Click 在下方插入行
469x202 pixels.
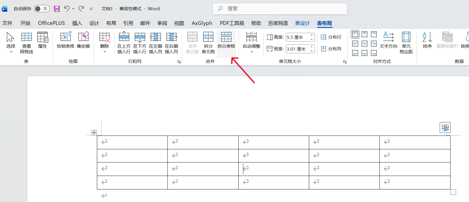click(140, 42)
